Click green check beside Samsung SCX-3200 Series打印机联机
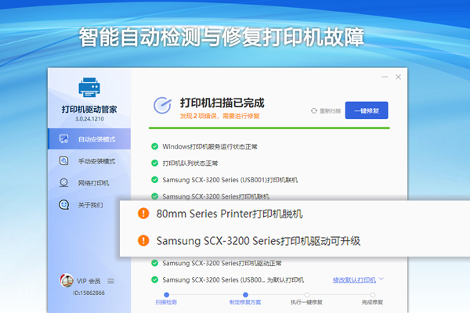The width and height of the screenshot is (470, 313). 154,196
